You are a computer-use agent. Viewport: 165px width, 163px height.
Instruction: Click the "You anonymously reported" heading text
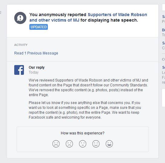click(x=58, y=15)
